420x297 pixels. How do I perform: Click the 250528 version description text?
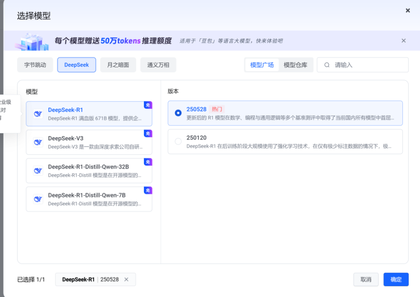[x=290, y=118]
